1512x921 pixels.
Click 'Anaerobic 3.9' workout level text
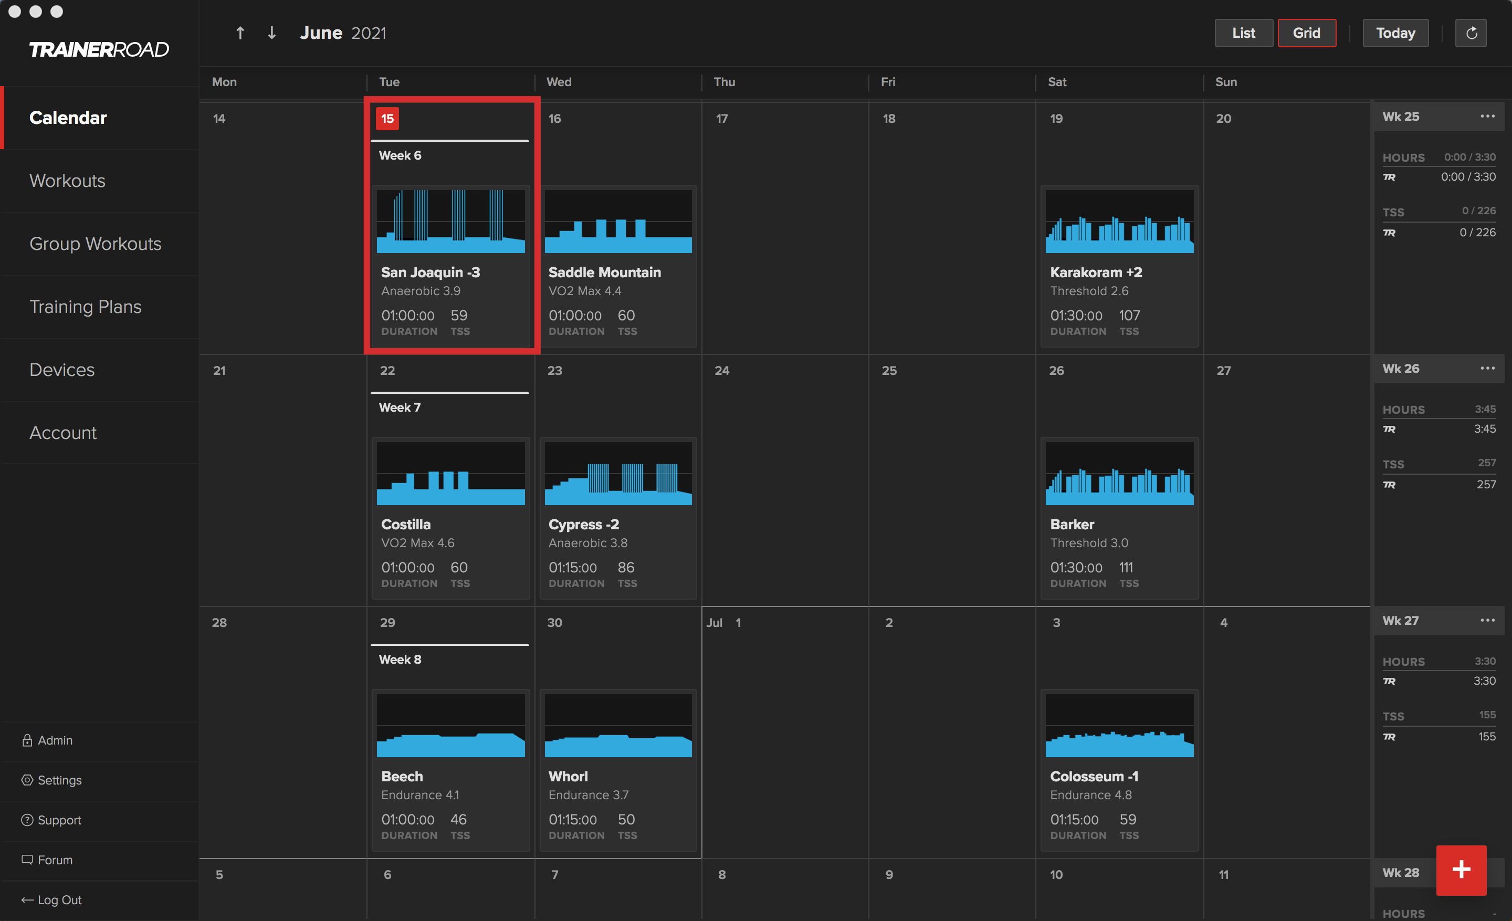coord(421,291)
